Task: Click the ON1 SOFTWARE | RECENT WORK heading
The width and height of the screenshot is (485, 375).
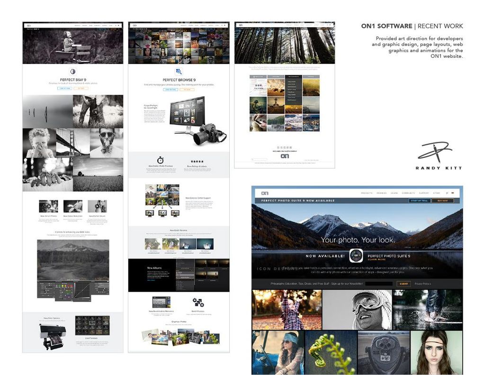Action: click(x=412, y=26)
